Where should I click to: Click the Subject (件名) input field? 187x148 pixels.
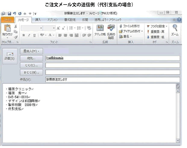point(112,79)
